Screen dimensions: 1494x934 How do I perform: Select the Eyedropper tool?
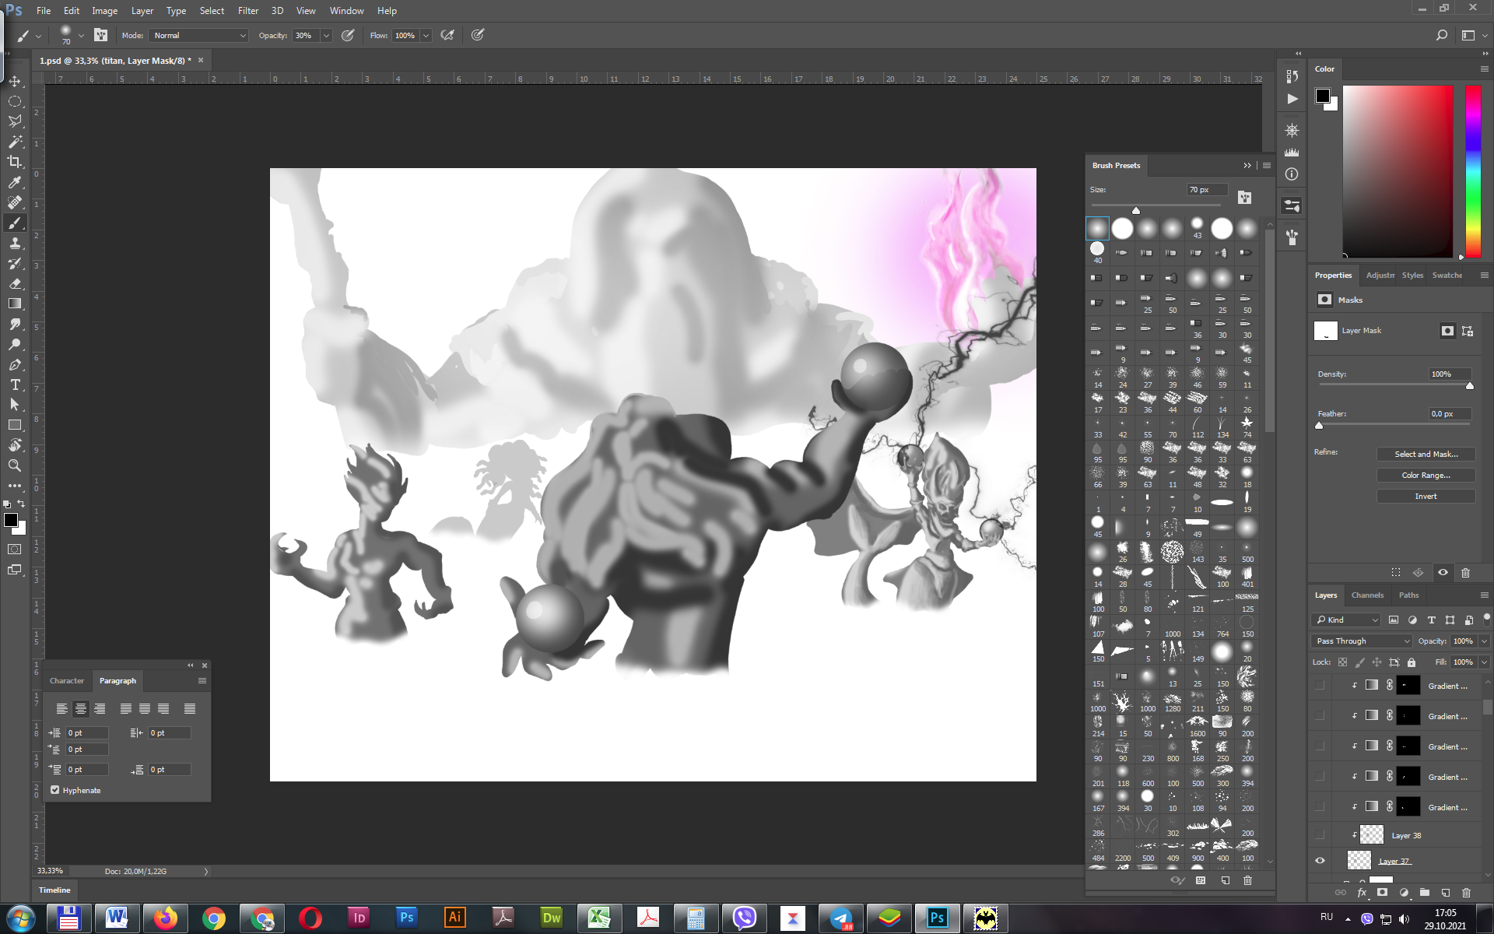pyautogui.click(x=15, y=182)
